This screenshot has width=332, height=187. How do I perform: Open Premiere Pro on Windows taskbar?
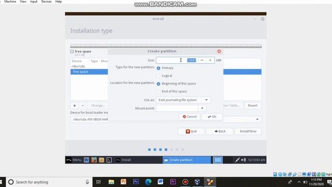point(173,182)
